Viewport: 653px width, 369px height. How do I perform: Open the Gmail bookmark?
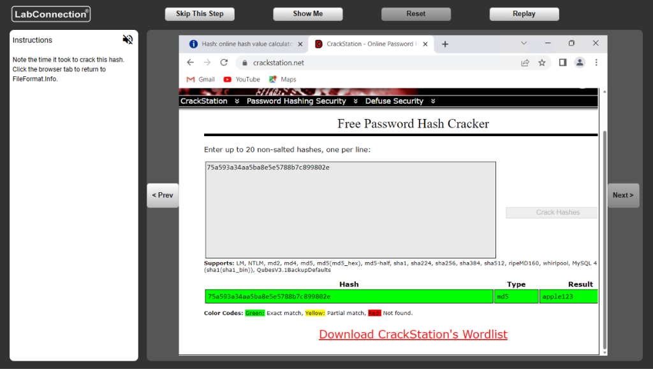click(200, 80)
